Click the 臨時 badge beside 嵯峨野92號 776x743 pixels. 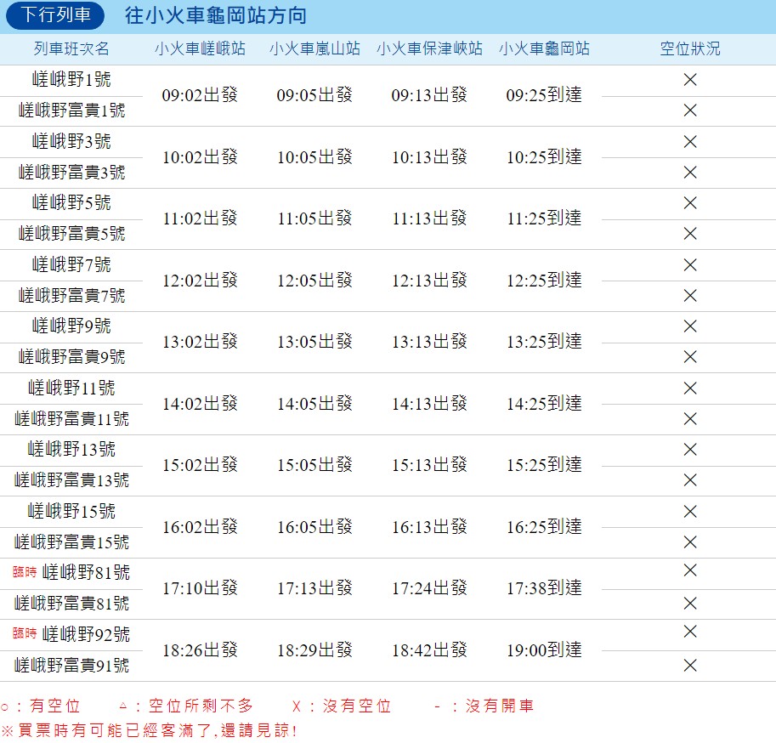coord(25,633)
